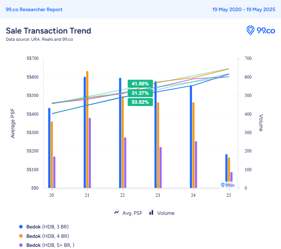Click the orange Bedok HDB 4 BR dot
The image size is (281, 249).
[21, 236]
